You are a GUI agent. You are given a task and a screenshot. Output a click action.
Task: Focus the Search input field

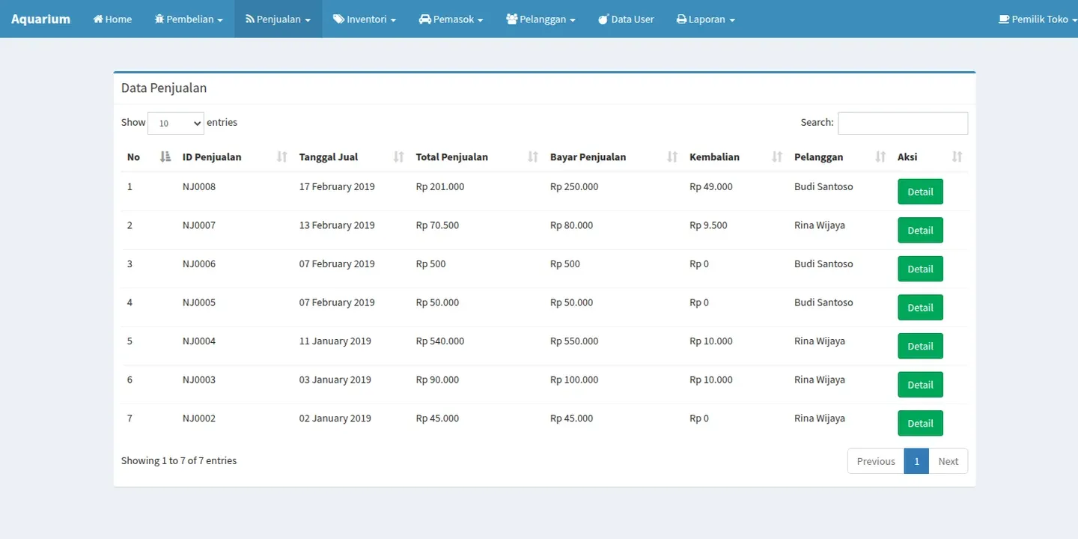[x=903, y=123]
